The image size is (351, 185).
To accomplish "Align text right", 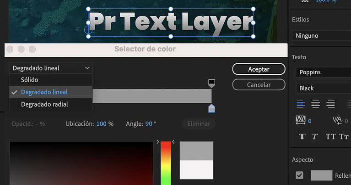I will (330, 104).
